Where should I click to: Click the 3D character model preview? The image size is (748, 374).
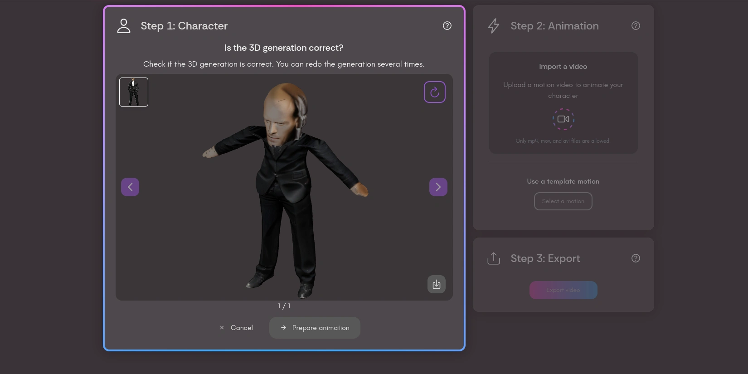tap(284, 190)
